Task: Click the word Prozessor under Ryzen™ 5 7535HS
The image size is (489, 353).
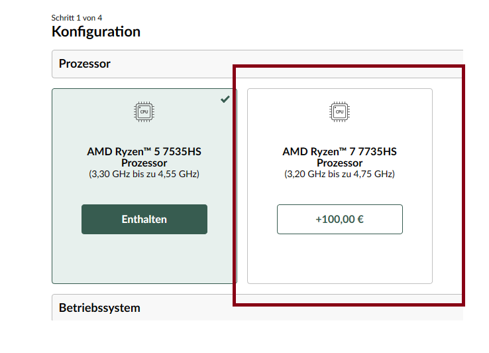Action: tap(144, 163)
